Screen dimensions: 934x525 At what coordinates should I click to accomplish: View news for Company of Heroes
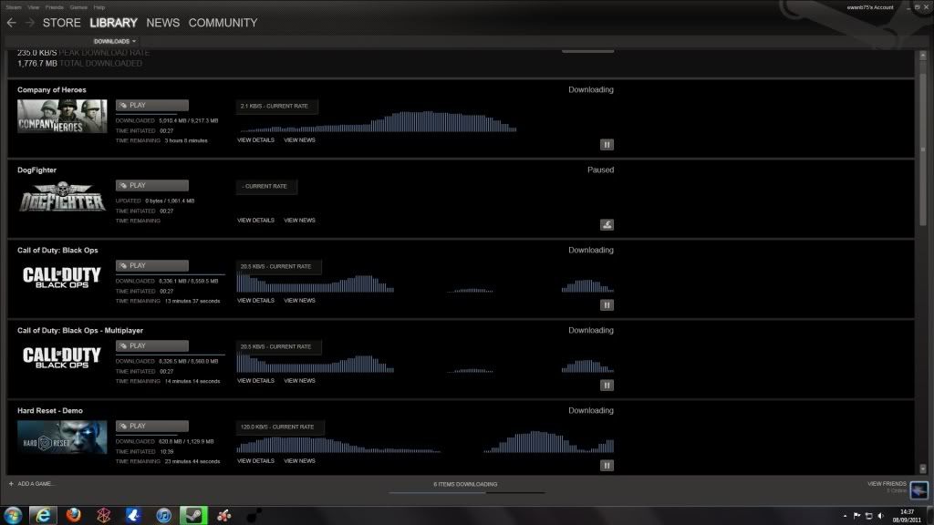point(299,139)
